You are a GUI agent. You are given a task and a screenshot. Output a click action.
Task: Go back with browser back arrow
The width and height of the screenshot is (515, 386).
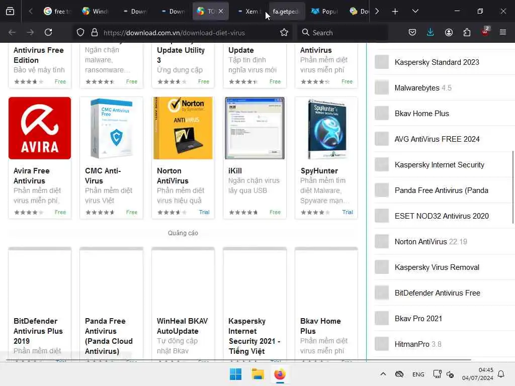(x=12, y=32)
